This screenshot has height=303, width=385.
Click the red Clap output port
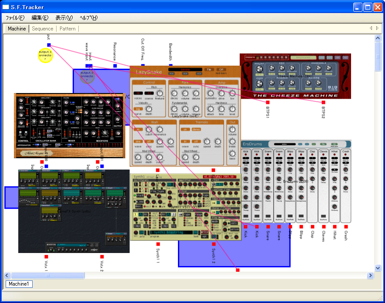[312, 226]
